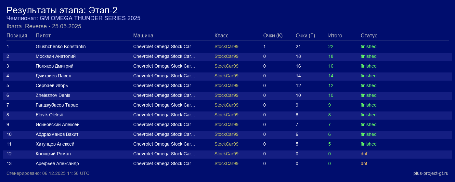Click the StockCar99 class for Поляков Дмитрий

tap(226, 66)
